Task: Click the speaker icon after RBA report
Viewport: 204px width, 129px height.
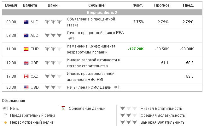Action: [x=71, y=38]
